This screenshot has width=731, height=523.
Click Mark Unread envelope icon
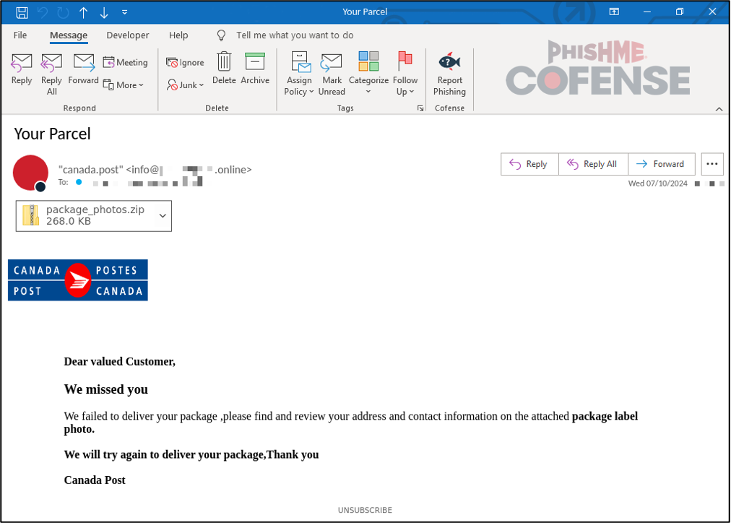pyautogui.click(x=332, y=63)
